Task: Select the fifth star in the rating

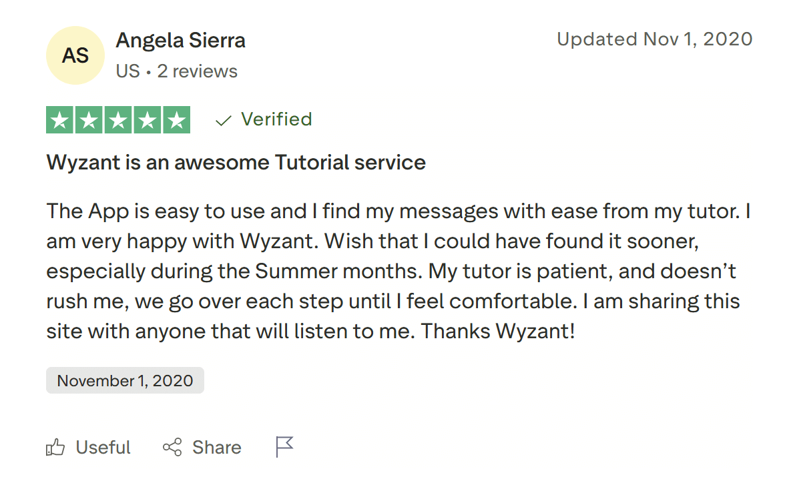Action: [x=176, y=119]
